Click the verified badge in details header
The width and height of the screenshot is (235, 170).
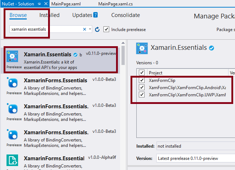(x=211, y=48)
